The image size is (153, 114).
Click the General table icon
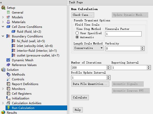click(8, 12)
